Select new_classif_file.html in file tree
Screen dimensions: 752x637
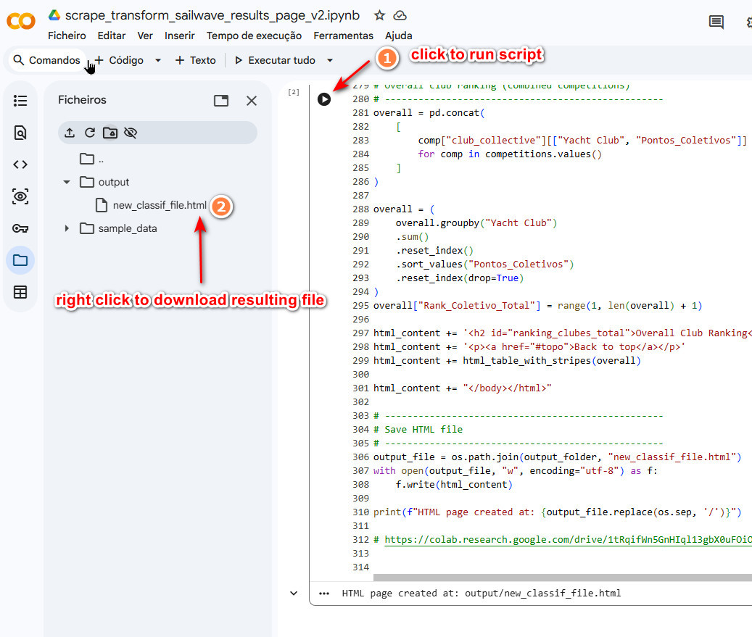click(x=160, y=205)
